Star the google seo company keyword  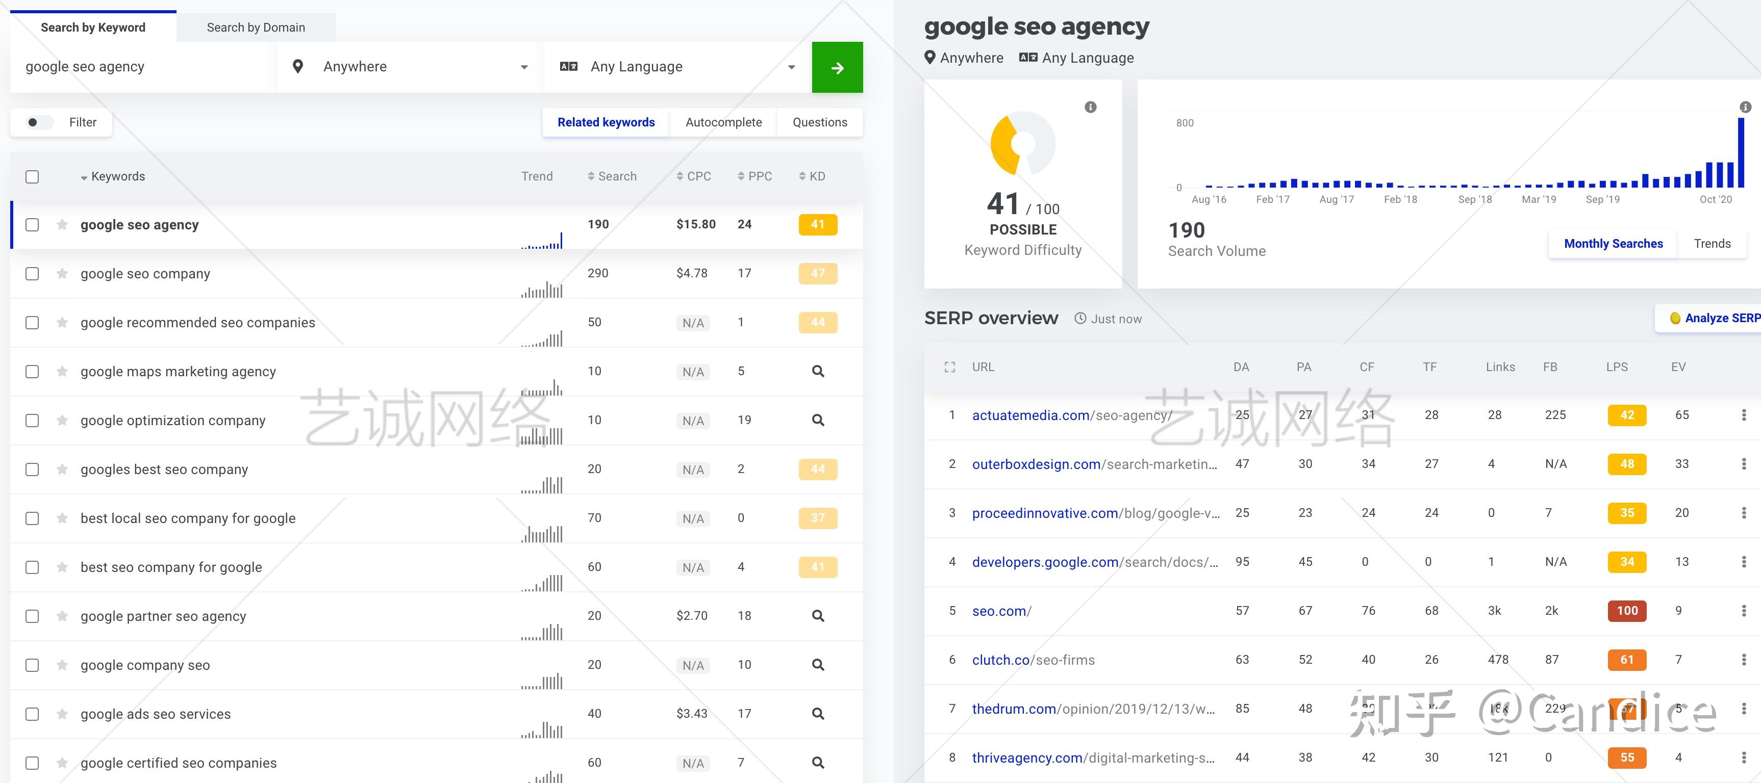pos(62,273)
